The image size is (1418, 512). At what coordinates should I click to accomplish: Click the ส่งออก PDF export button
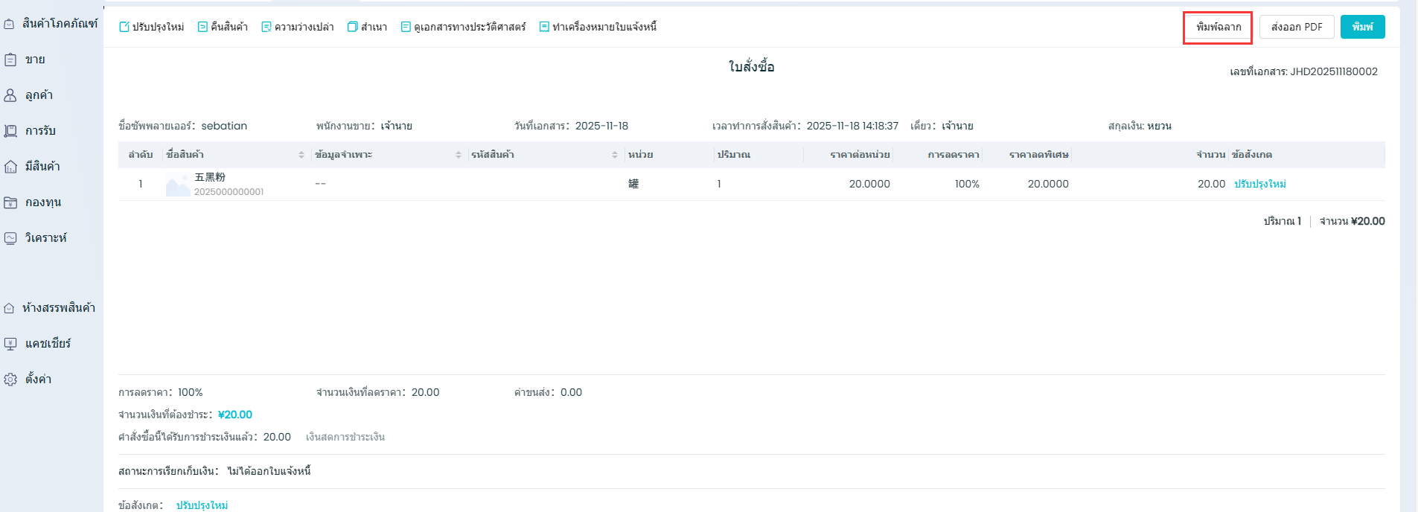(1296, 28)
